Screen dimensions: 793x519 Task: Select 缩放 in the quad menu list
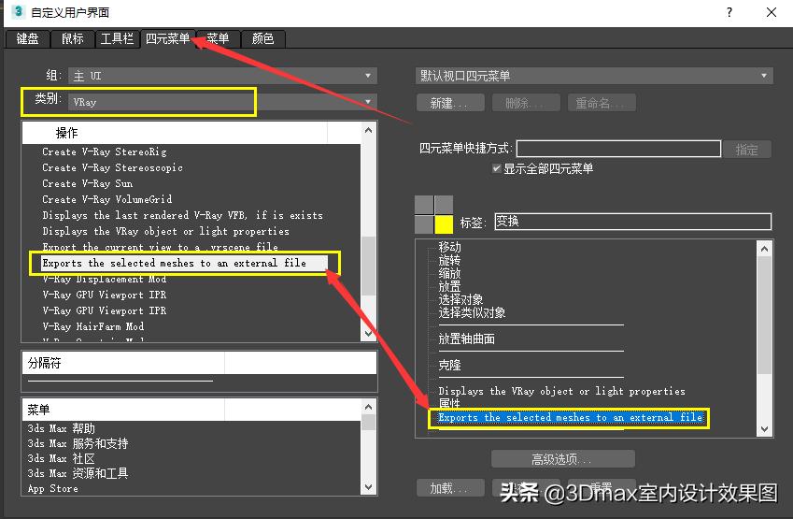[x=449, y=273]
